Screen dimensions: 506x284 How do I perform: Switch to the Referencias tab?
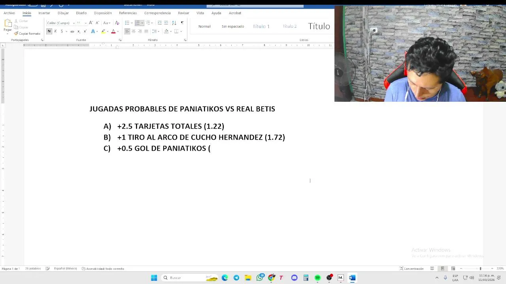(x=128, y=13)
